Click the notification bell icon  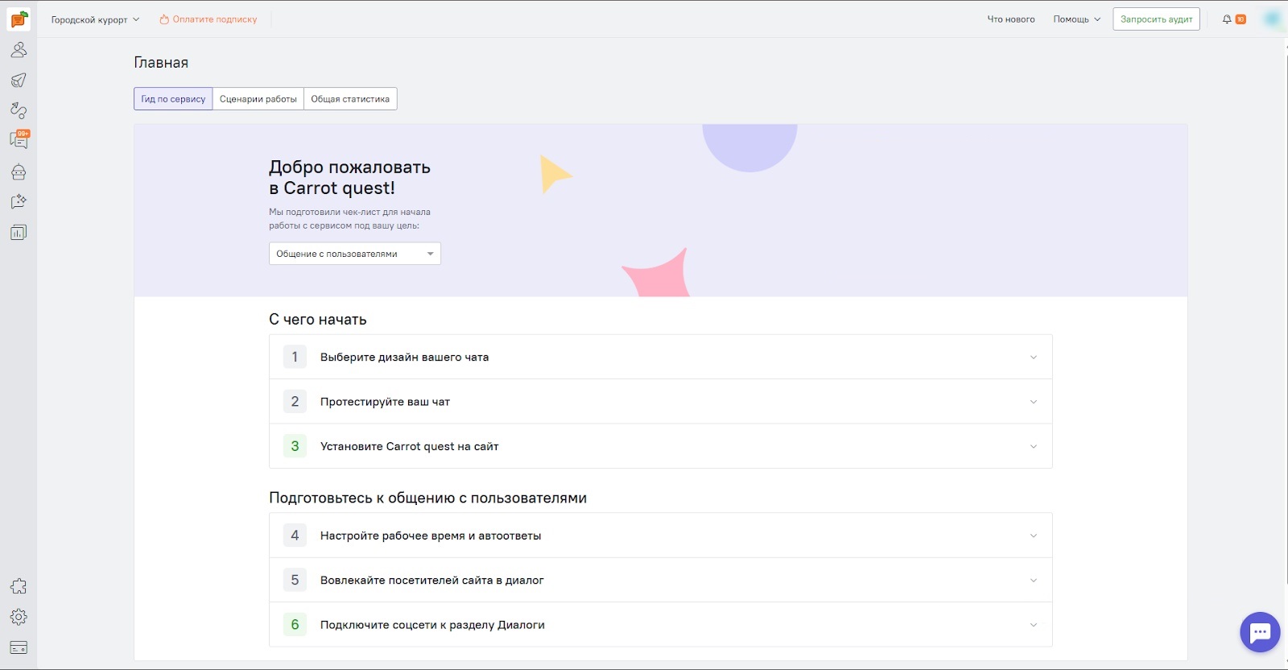pyautogui.click(x=1227, y=19)
